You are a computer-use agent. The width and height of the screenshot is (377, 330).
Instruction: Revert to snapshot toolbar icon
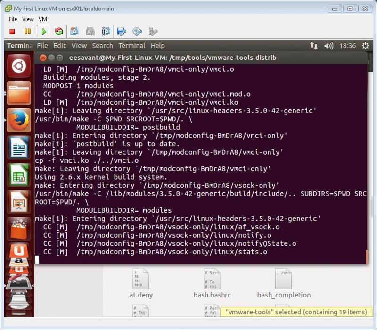pyautogui.click(x=90, y=32)
